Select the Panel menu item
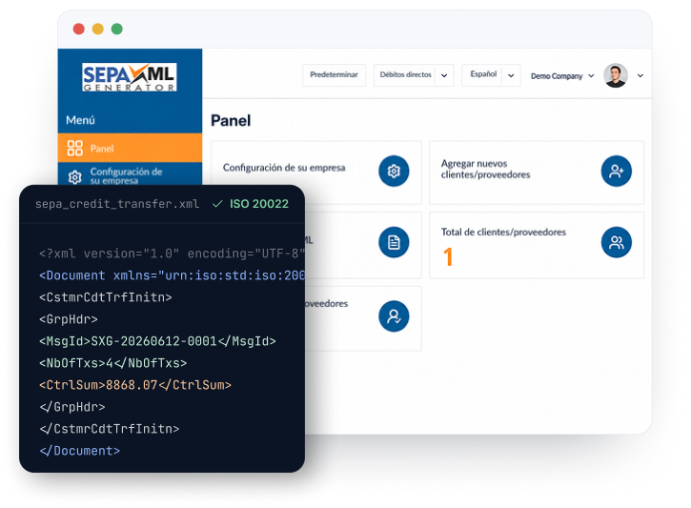The width and height of the screenshot is (691, 508). (x=130, y=148)
